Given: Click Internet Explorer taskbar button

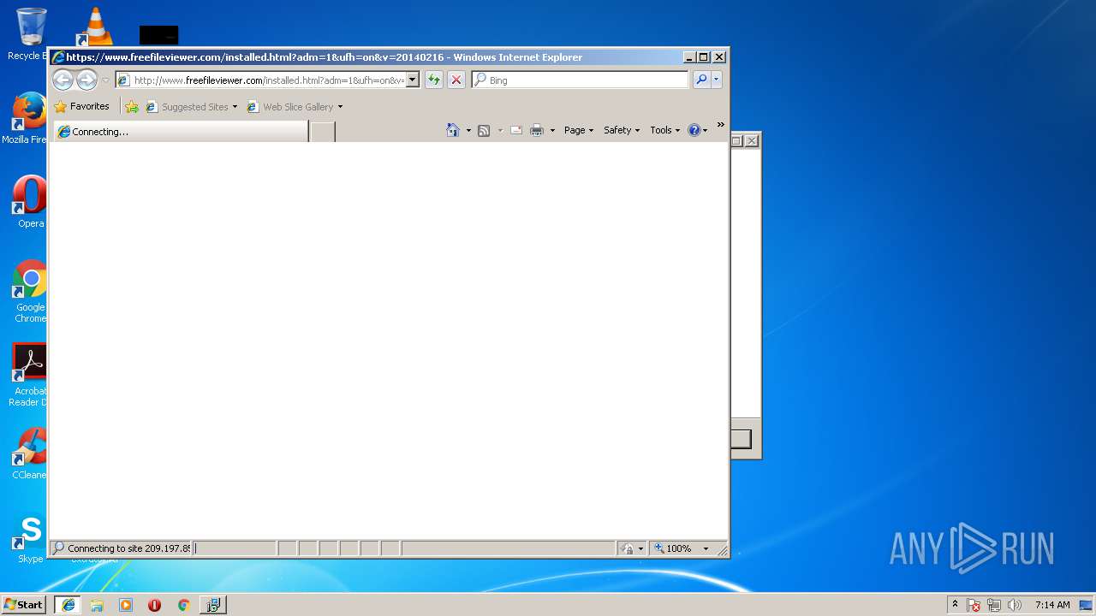Looking at the screenshot, I should (x=68, y=605).
